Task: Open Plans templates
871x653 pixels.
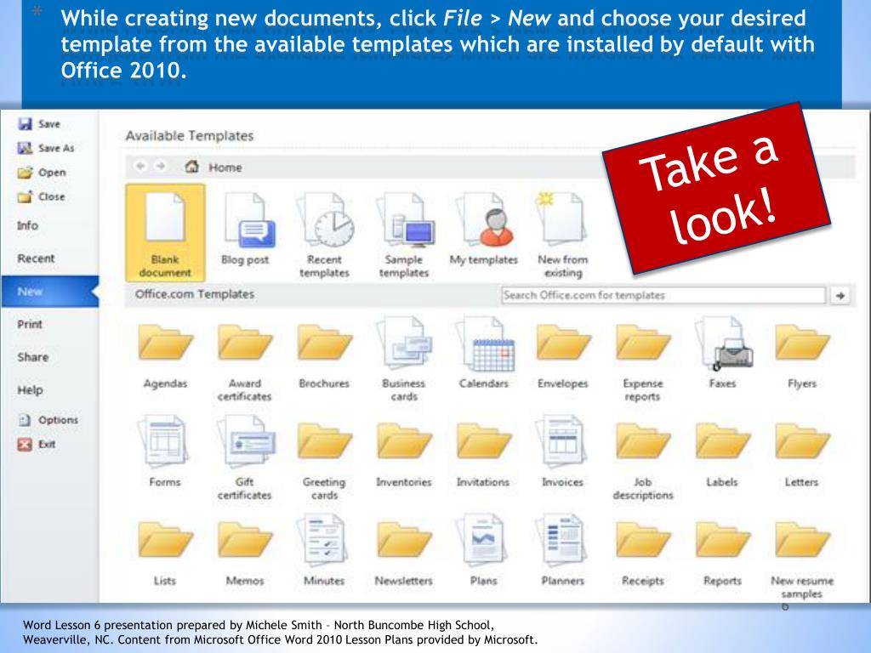Action: [x=483, y=551]
